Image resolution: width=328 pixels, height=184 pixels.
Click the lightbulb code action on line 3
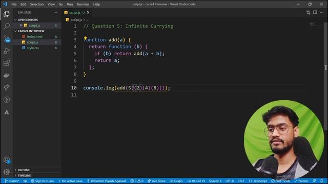coord(86,38)
